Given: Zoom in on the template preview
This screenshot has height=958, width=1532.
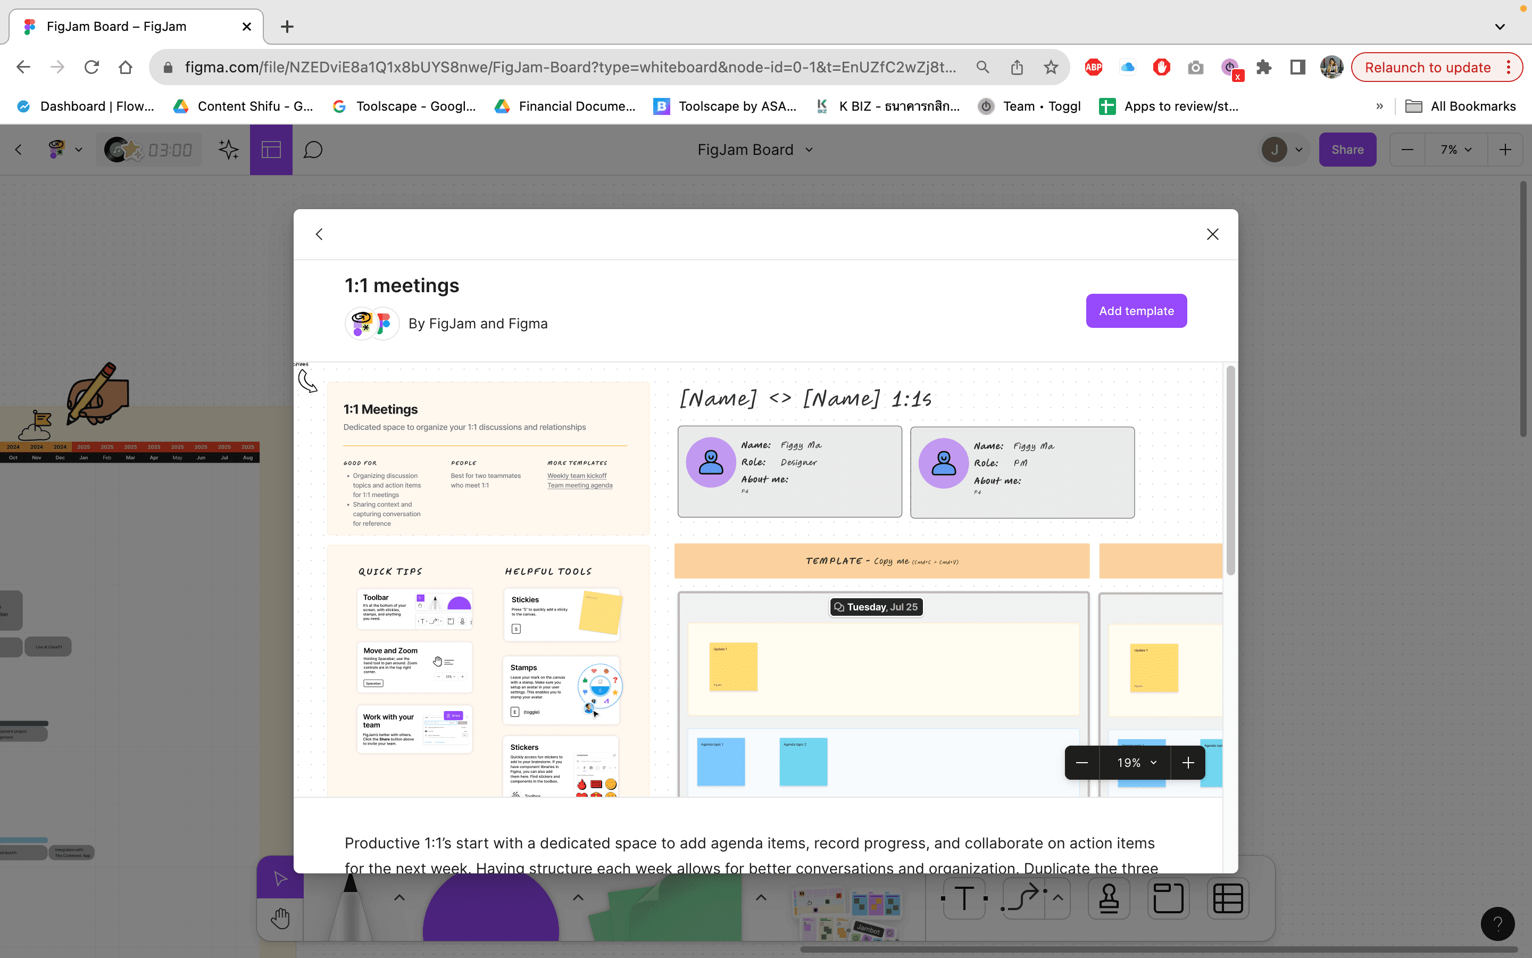Looking at the screenshot, I should [x=1188, y=763].
